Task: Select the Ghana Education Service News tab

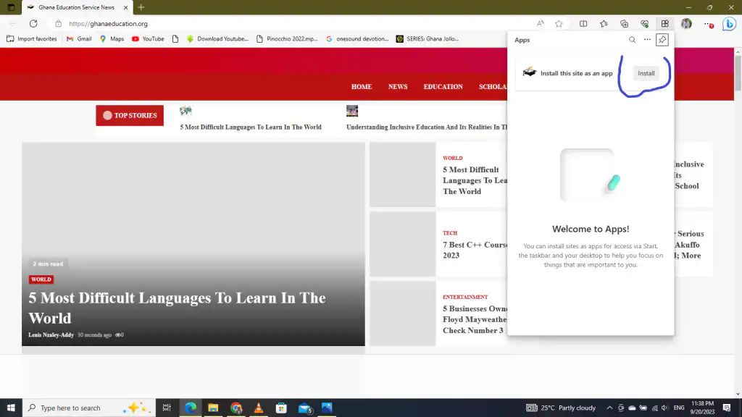Action: coord(76,9)
